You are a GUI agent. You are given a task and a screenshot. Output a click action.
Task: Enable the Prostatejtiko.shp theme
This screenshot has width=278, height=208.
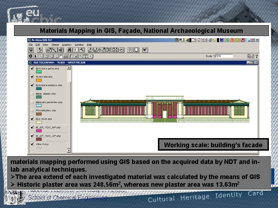[32, 110]
